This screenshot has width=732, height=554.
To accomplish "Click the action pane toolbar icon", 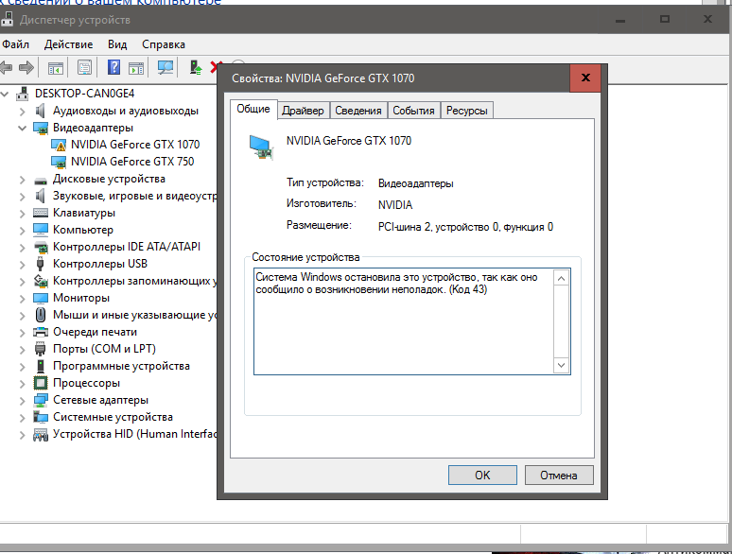I will pyautogui.click(x=136, y=68).
